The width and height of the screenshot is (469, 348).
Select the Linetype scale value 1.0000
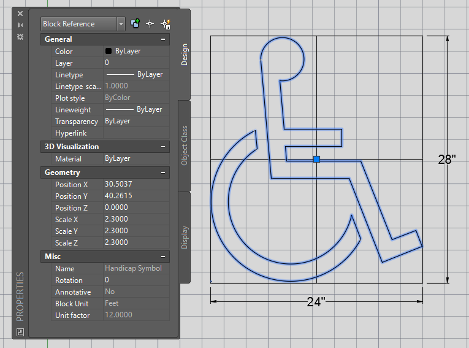(136, 87)
